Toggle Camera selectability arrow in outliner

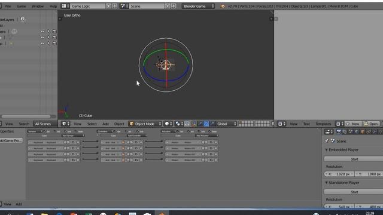coord(48,32)
